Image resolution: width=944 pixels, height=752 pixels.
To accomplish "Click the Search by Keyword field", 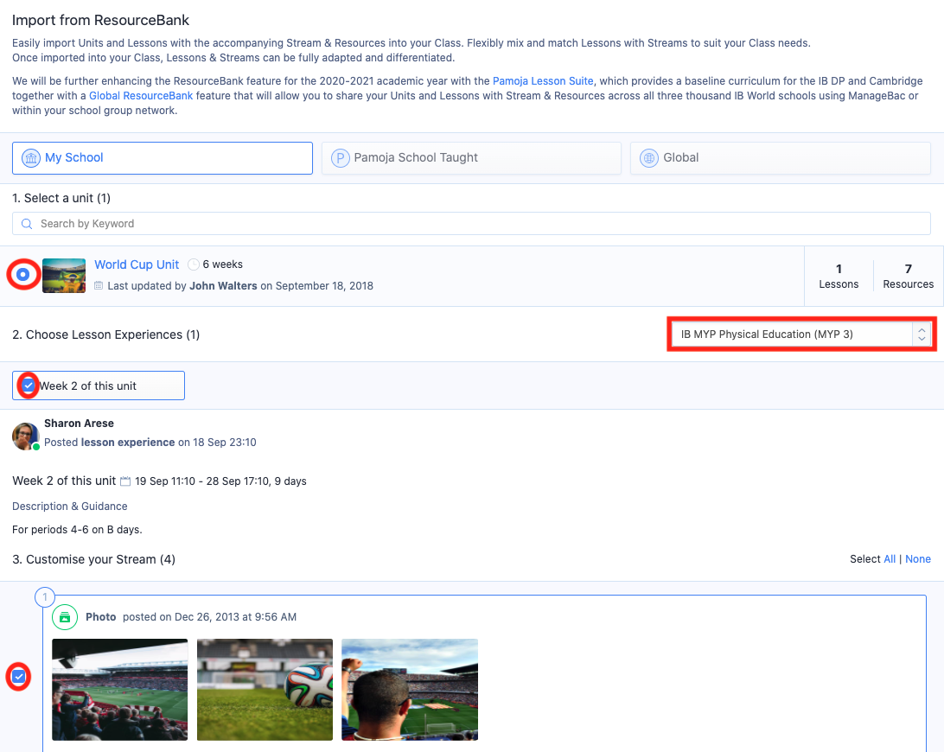I will click(x=471, y=224).
